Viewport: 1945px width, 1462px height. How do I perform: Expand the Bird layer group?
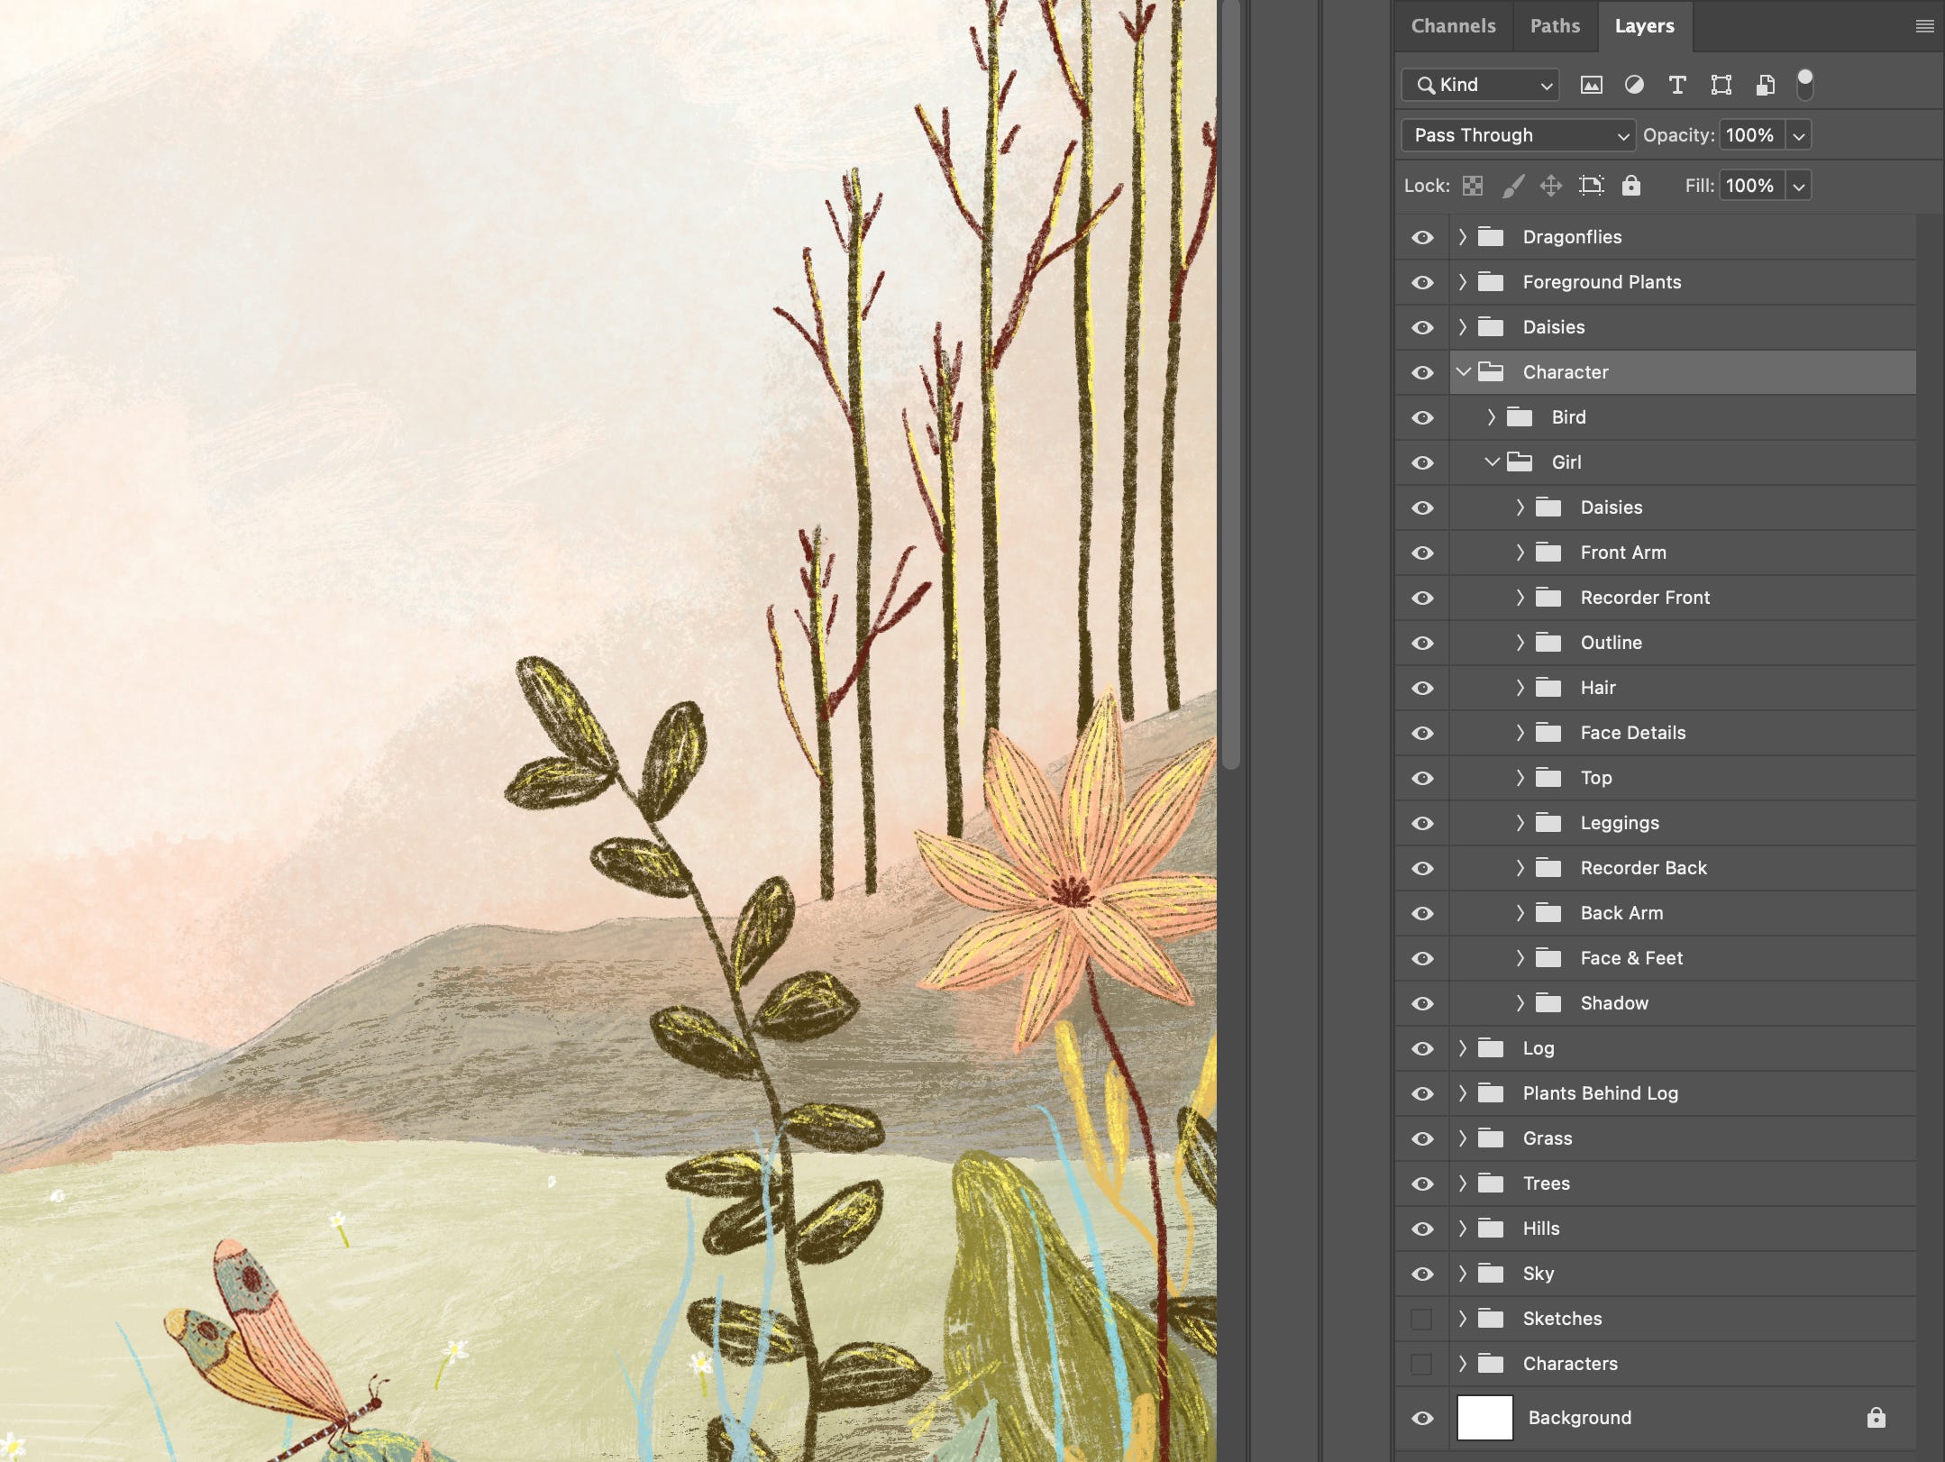1491,417
